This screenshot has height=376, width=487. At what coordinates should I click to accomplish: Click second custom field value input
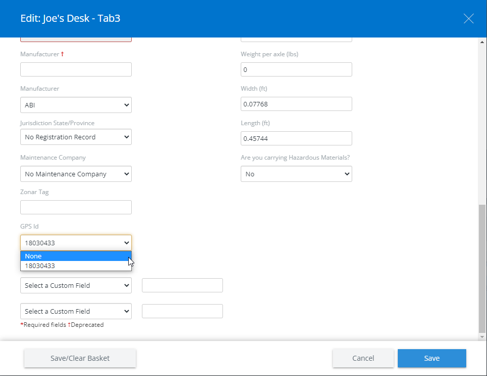pos(182,311)
